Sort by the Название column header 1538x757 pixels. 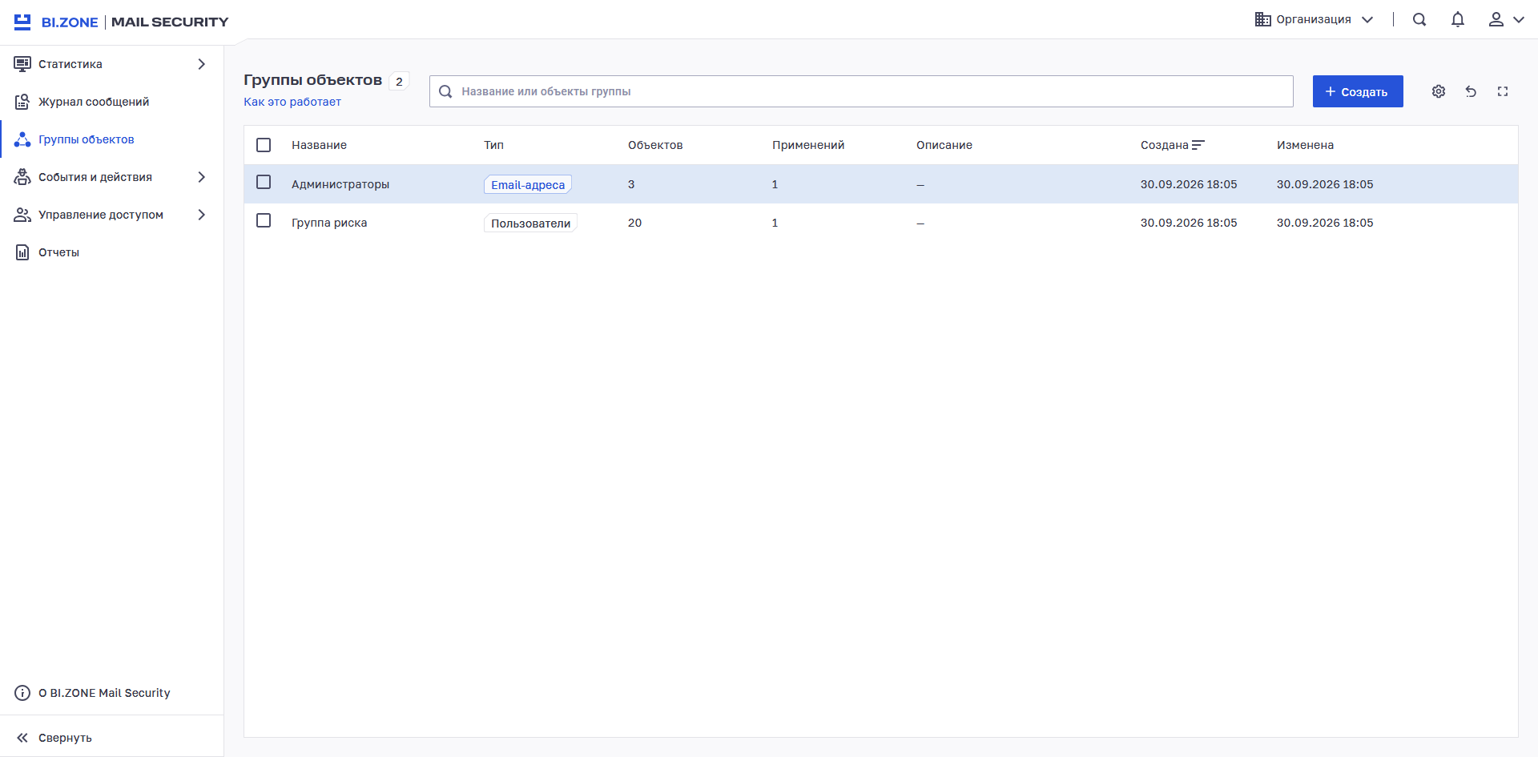[319, 145]
